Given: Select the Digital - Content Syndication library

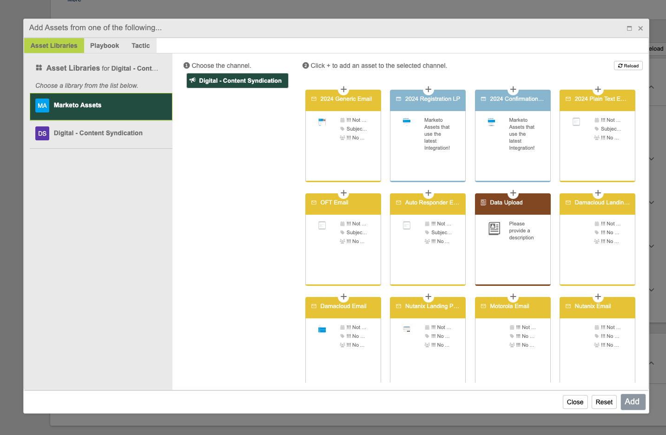Looking at the screenshot, I should [x=101, y=134].
